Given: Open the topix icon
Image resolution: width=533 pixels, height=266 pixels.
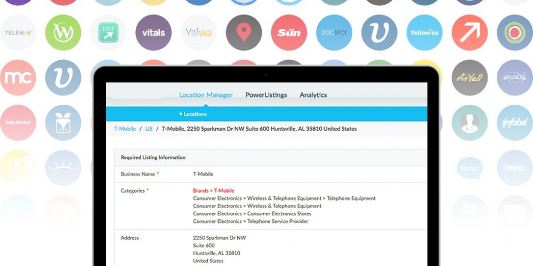Looking at the screenshot, I should pos(515,168).
